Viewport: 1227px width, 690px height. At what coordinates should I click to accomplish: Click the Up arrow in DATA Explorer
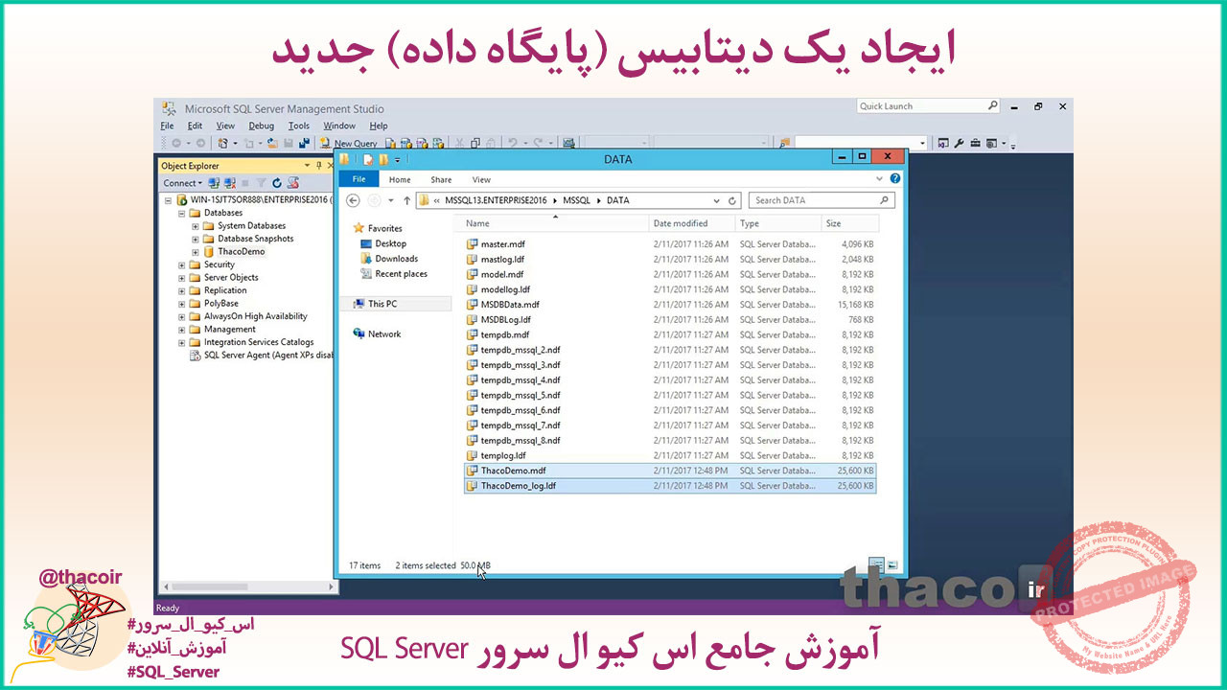tap(406, 200)
